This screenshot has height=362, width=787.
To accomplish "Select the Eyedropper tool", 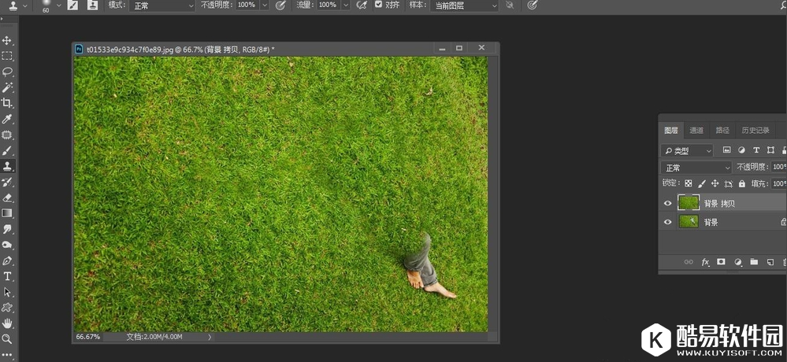I will click(x=7, y=119).
